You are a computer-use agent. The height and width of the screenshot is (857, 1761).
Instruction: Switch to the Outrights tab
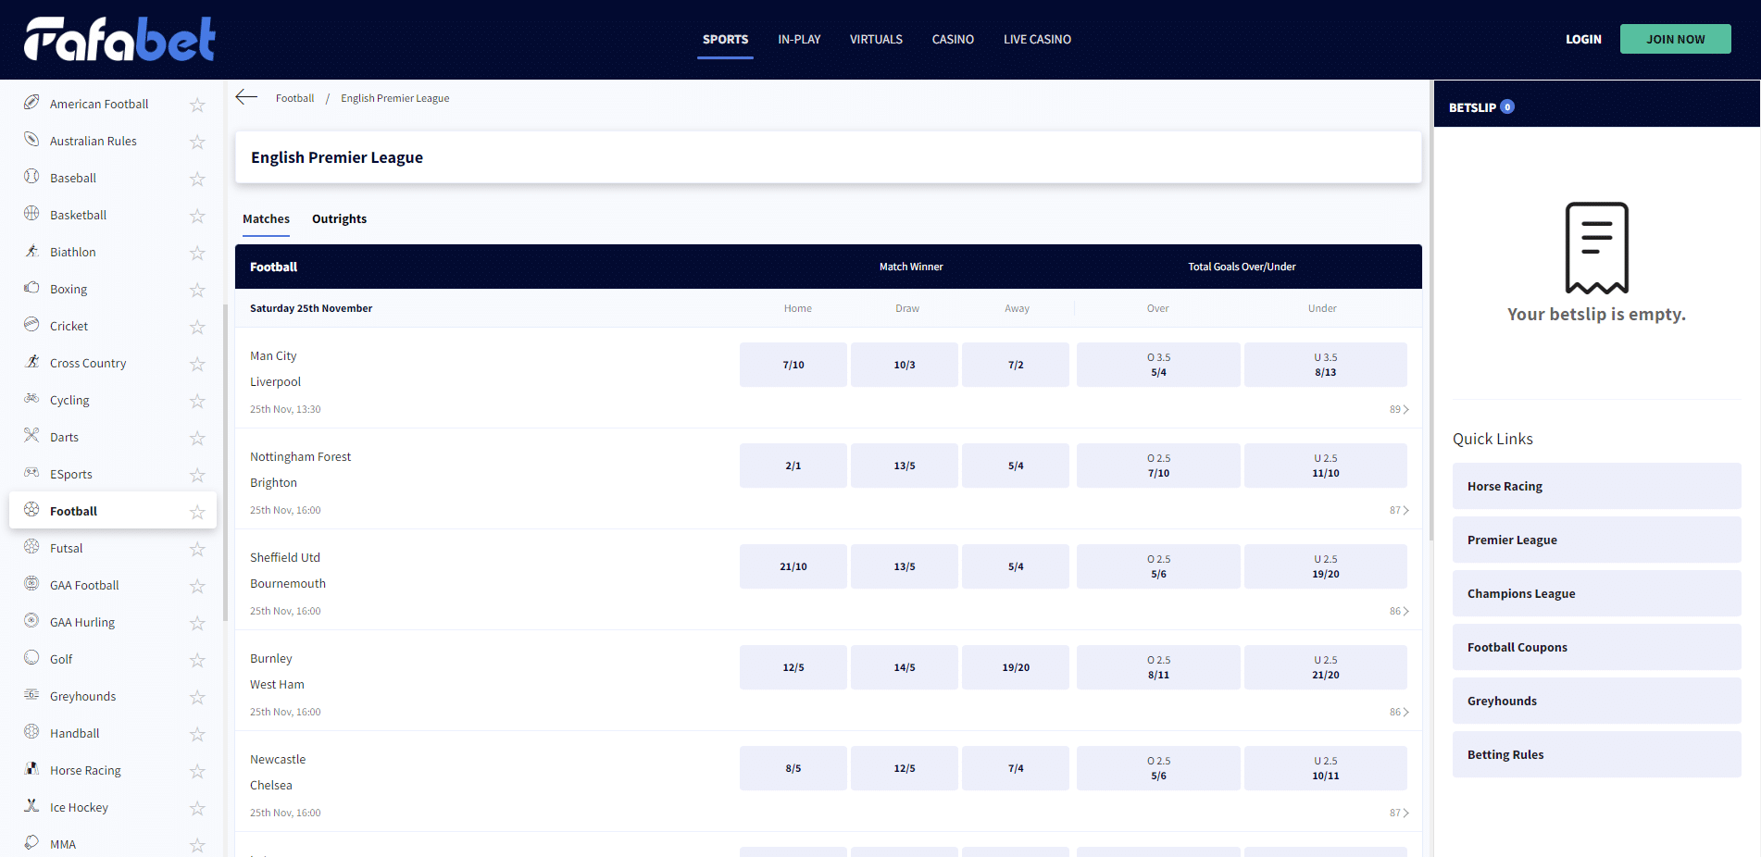click(x=339, y=218)
